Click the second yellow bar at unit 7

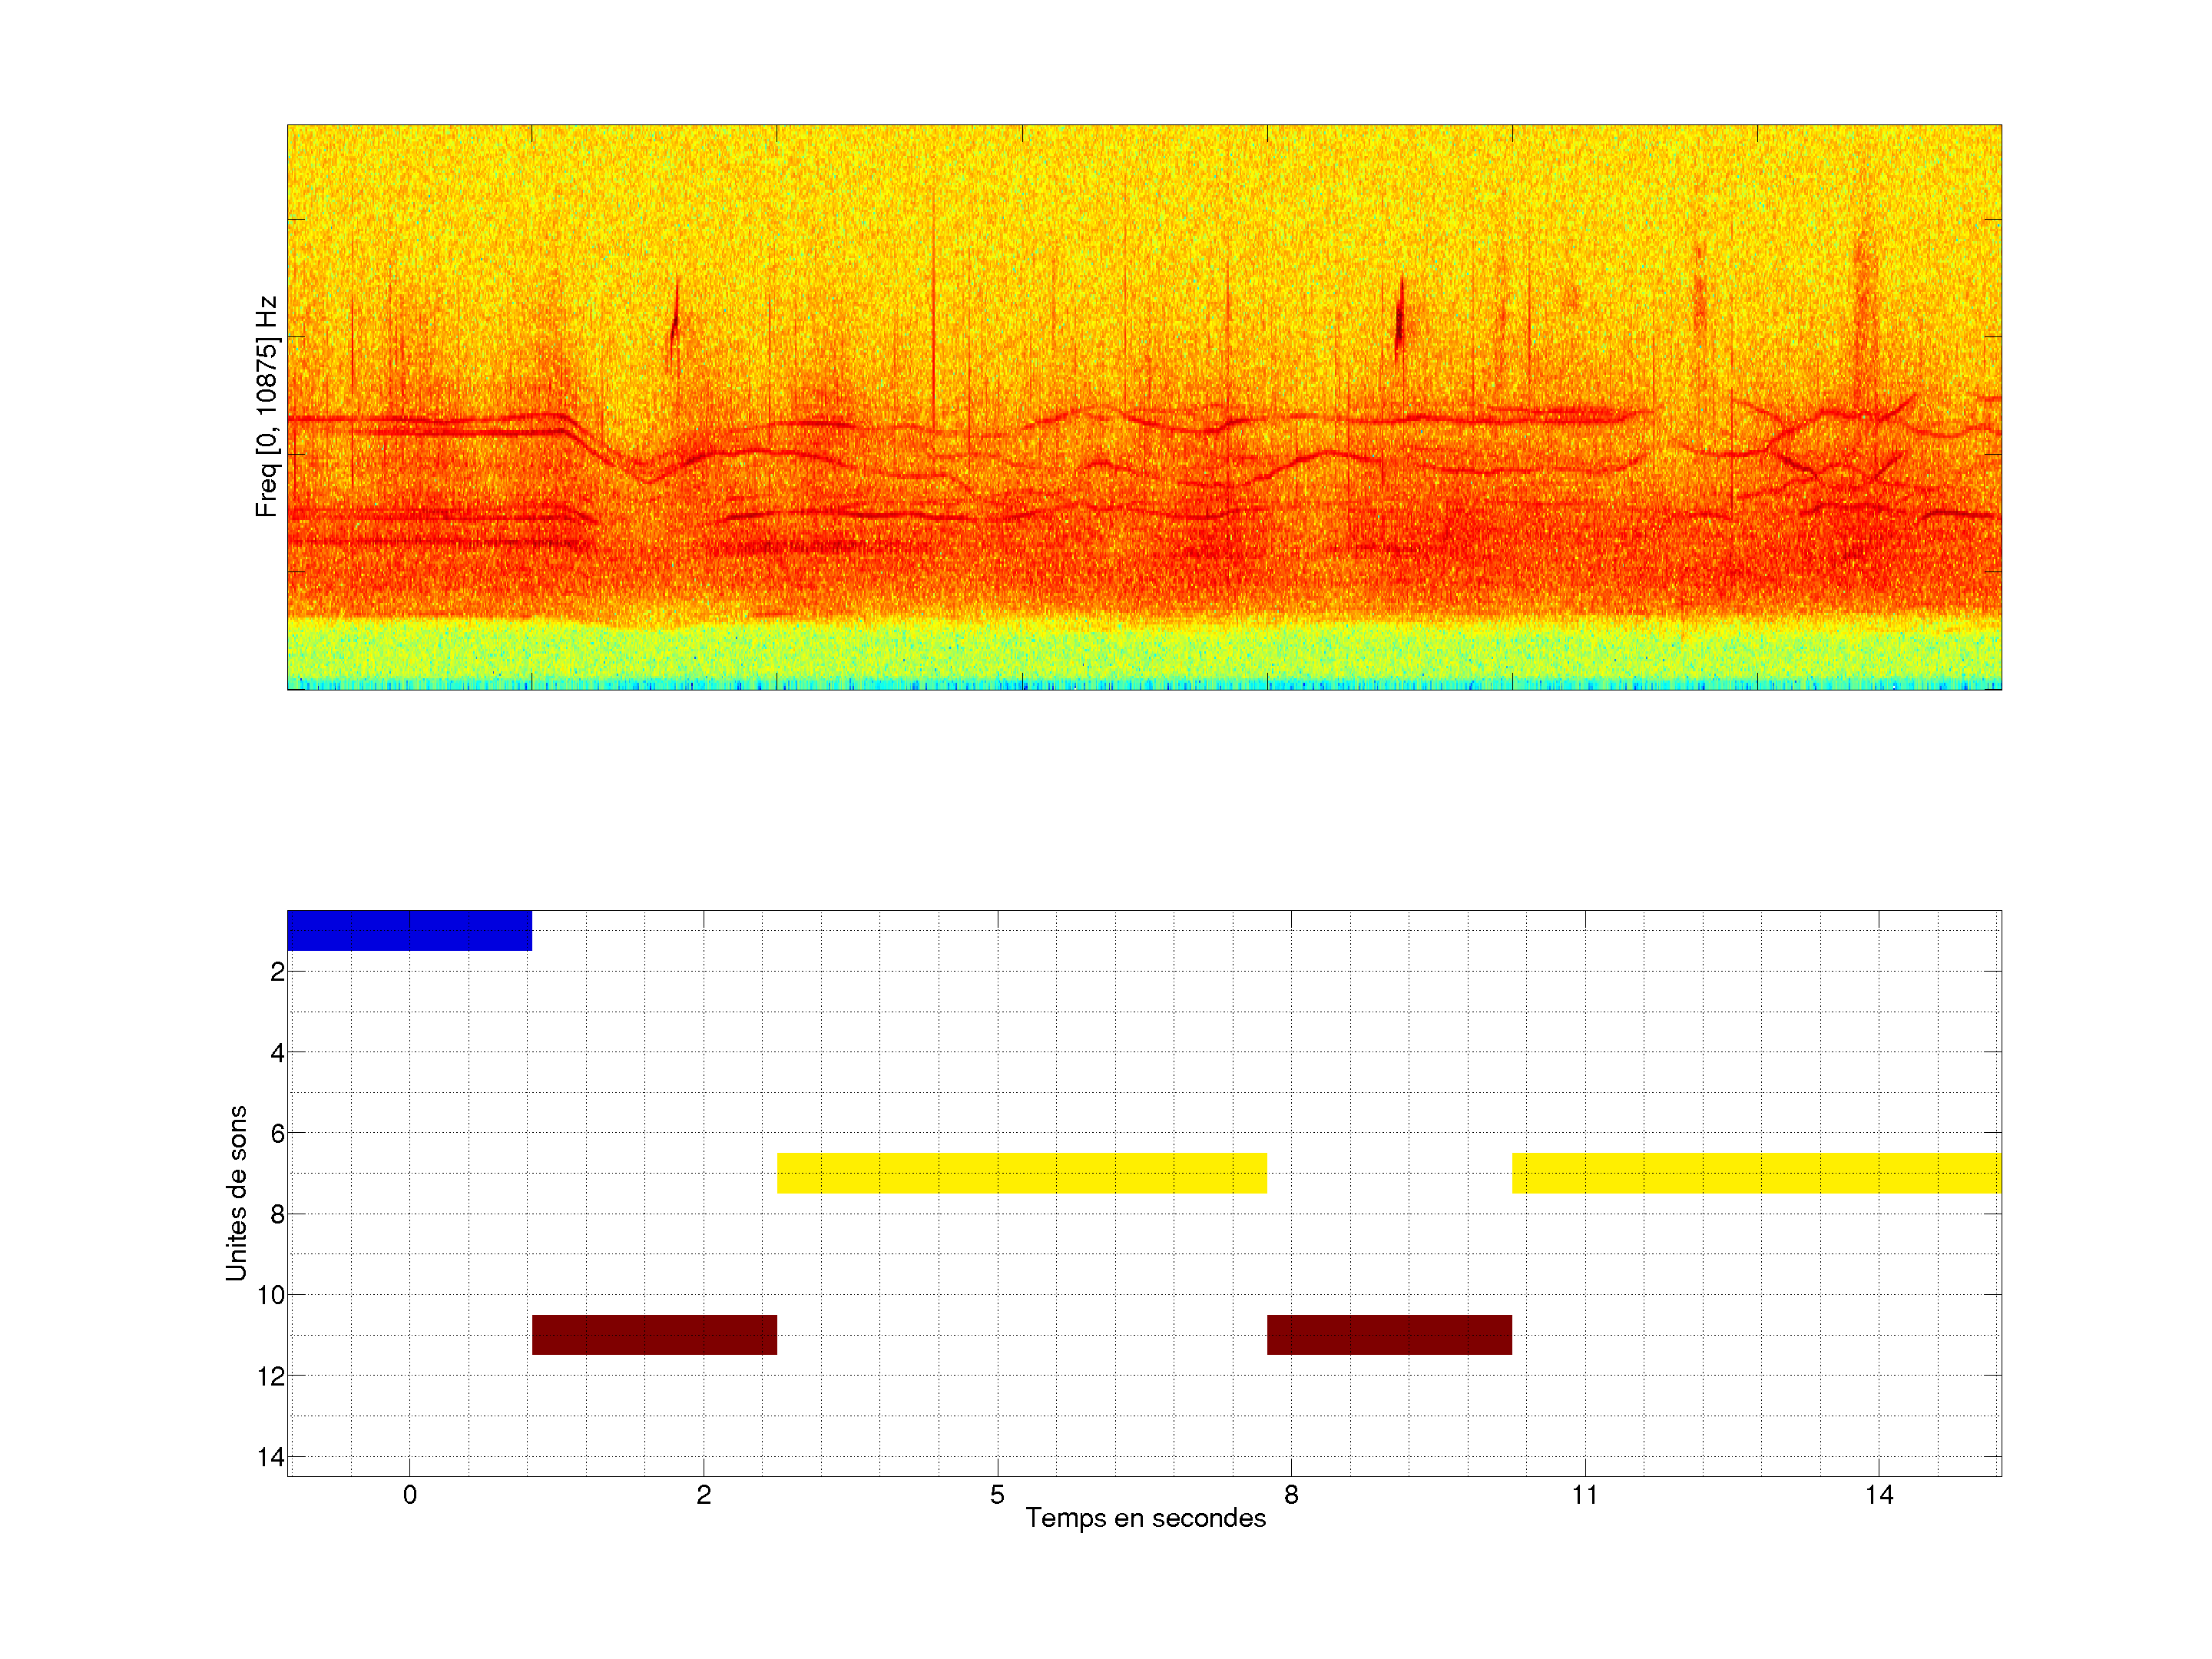click(x=1756, y=1172)
